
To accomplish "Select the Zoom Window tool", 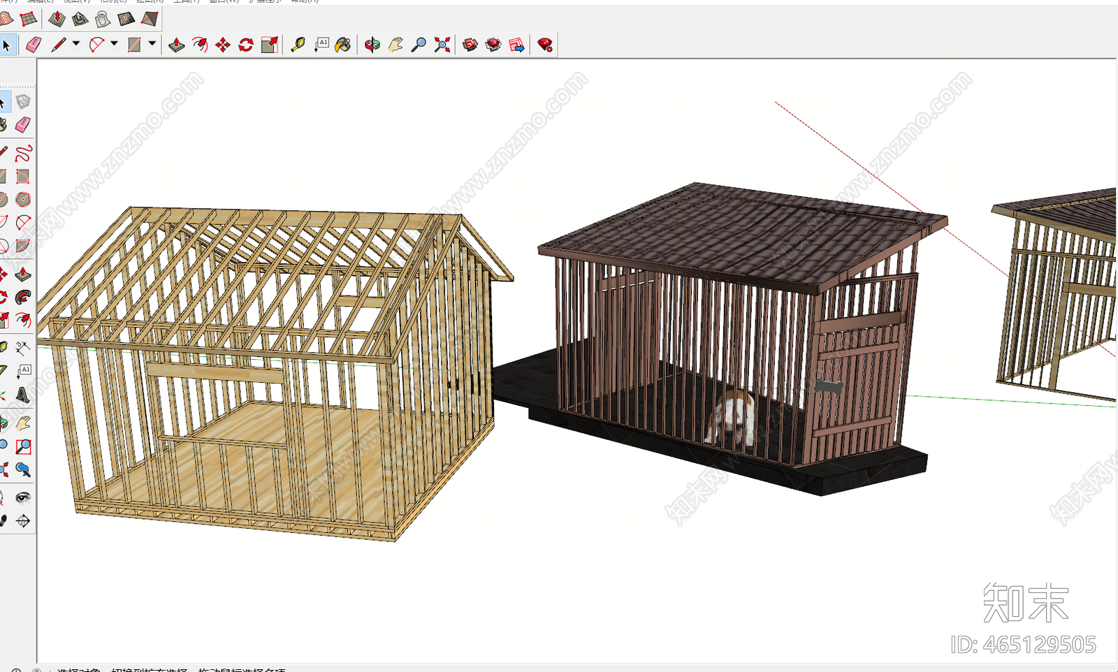I will pos(23,446).
